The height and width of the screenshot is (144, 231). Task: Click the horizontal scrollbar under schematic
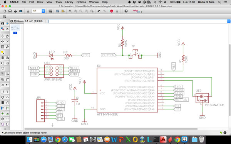coord(111,129)
